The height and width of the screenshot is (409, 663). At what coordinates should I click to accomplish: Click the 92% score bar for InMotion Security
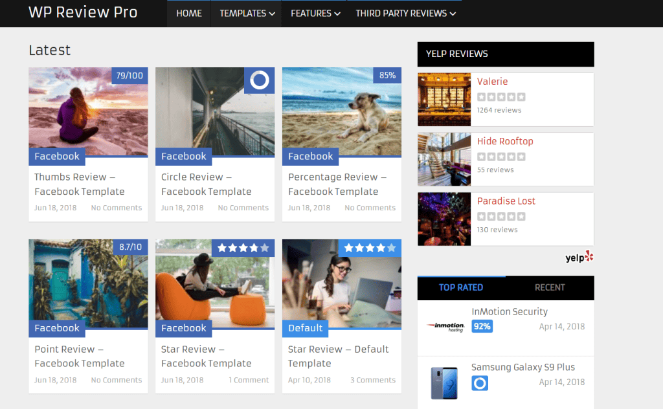point(481,327)
